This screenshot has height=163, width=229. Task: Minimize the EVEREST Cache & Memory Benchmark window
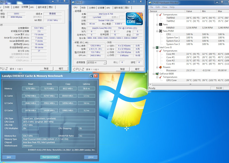[91, 76]
